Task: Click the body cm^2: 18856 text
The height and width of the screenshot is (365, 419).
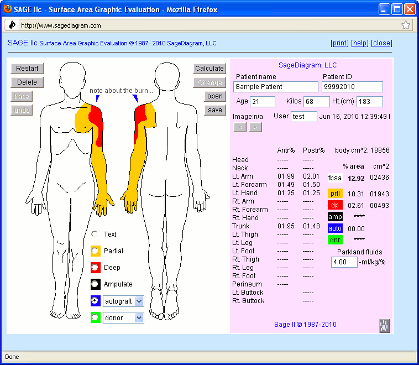Action: pyautogui.click(x=363, y=150)
